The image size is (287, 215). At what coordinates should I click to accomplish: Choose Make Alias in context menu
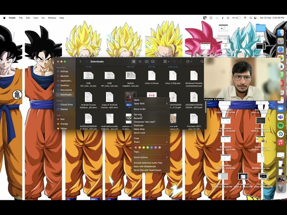pos(151,129)
